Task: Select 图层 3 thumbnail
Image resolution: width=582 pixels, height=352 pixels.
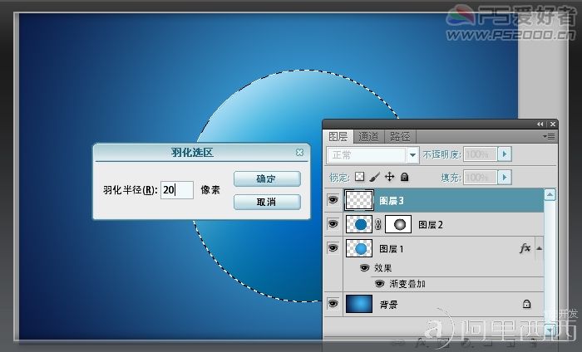Action: point(359,200)
